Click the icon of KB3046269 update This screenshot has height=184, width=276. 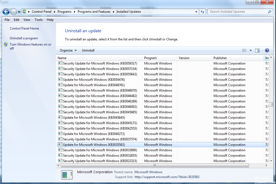[x=60, y=101]
